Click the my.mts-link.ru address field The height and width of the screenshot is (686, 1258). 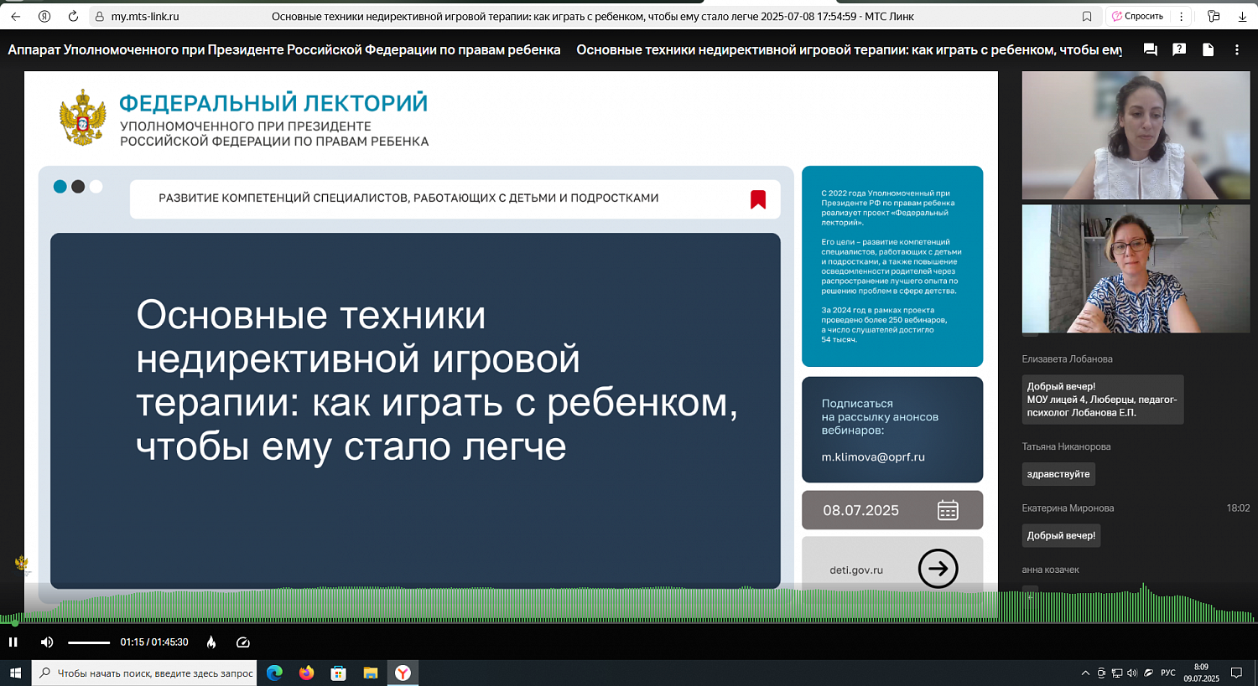pos(145,16)
